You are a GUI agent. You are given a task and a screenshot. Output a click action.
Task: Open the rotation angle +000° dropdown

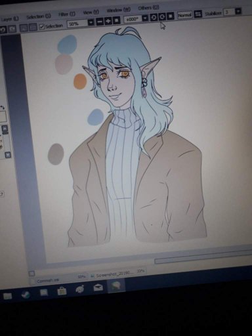pyautogui.click(x=145, y=18)
